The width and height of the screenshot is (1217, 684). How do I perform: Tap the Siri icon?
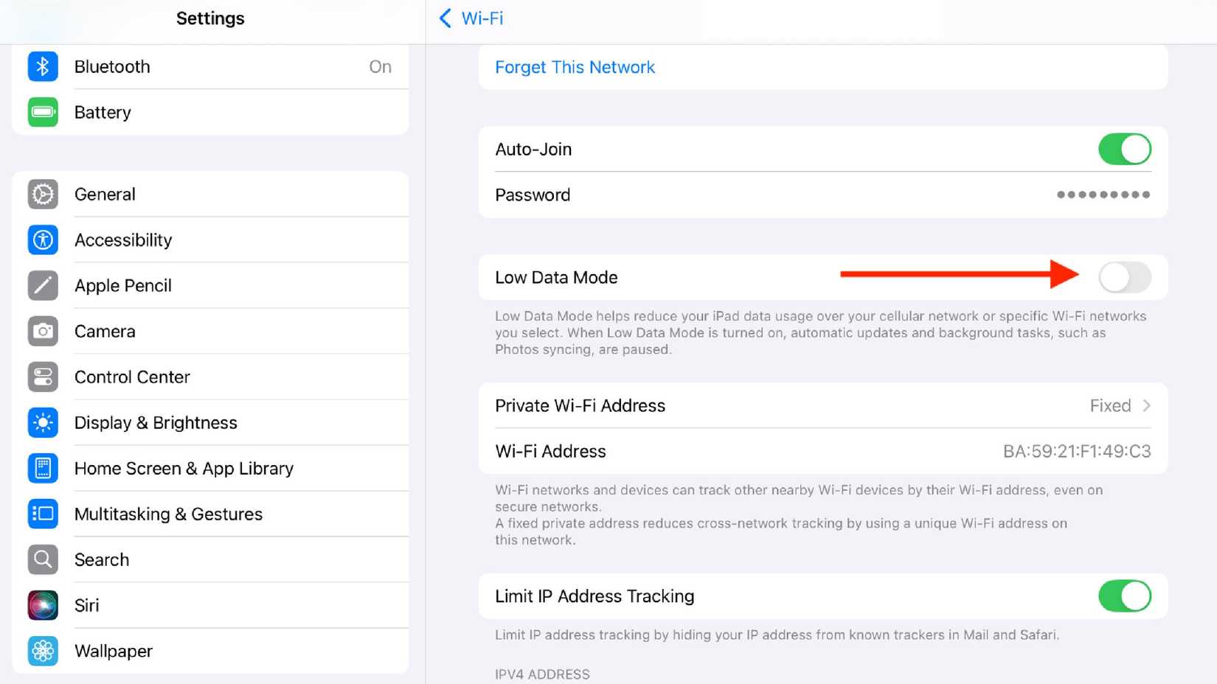click(43, 605)
